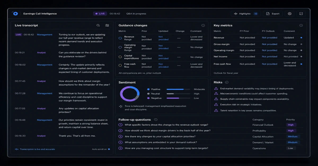Open settings via the gear icon

click(x=290, y=14)
